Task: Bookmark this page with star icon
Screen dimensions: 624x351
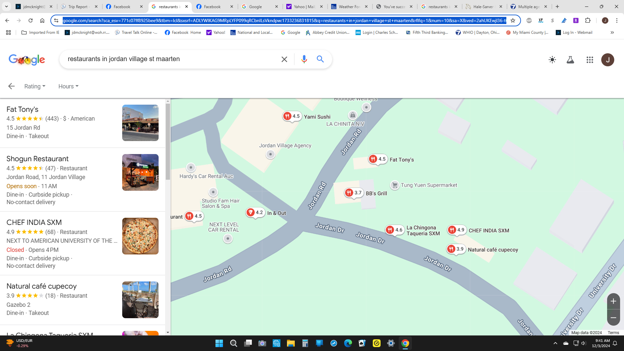Action: point(513,20)
